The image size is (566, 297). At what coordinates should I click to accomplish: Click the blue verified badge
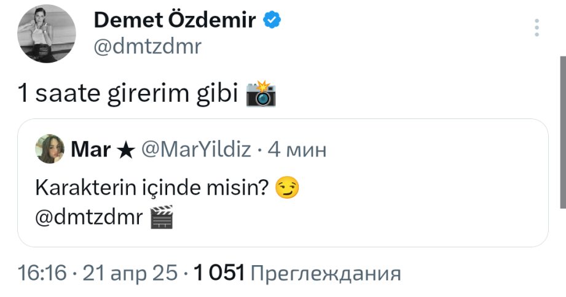tap(272, 21)
